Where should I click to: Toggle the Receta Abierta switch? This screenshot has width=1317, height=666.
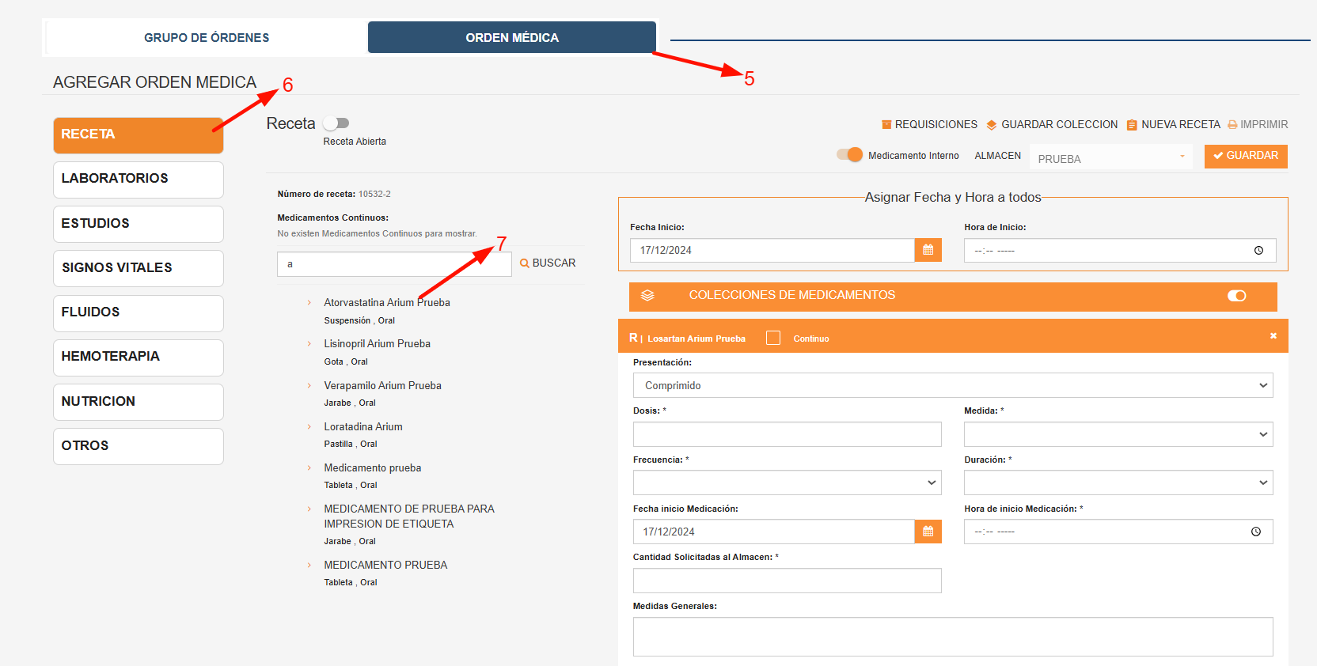click(336, 123)
